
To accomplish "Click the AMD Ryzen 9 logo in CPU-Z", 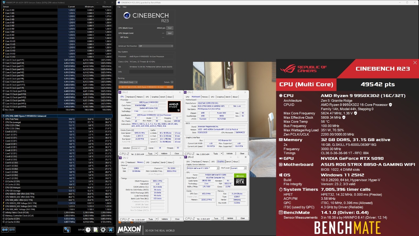I will click(x=174, y=106).
